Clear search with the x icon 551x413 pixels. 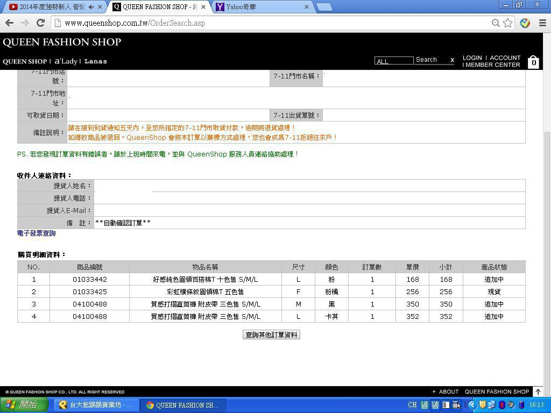(452, 60)
